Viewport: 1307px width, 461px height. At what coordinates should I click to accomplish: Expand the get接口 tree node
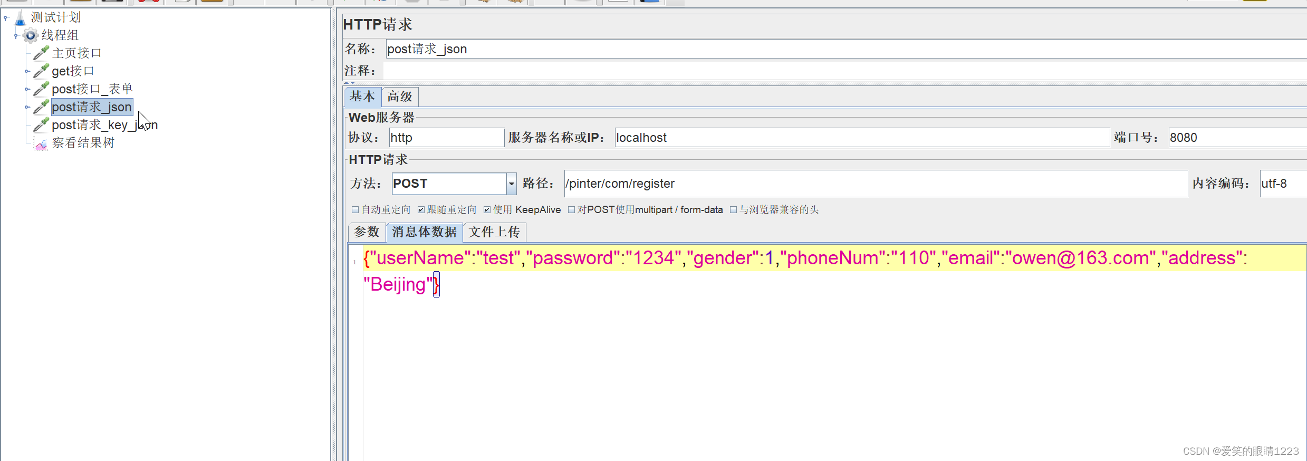coord(27,71)
